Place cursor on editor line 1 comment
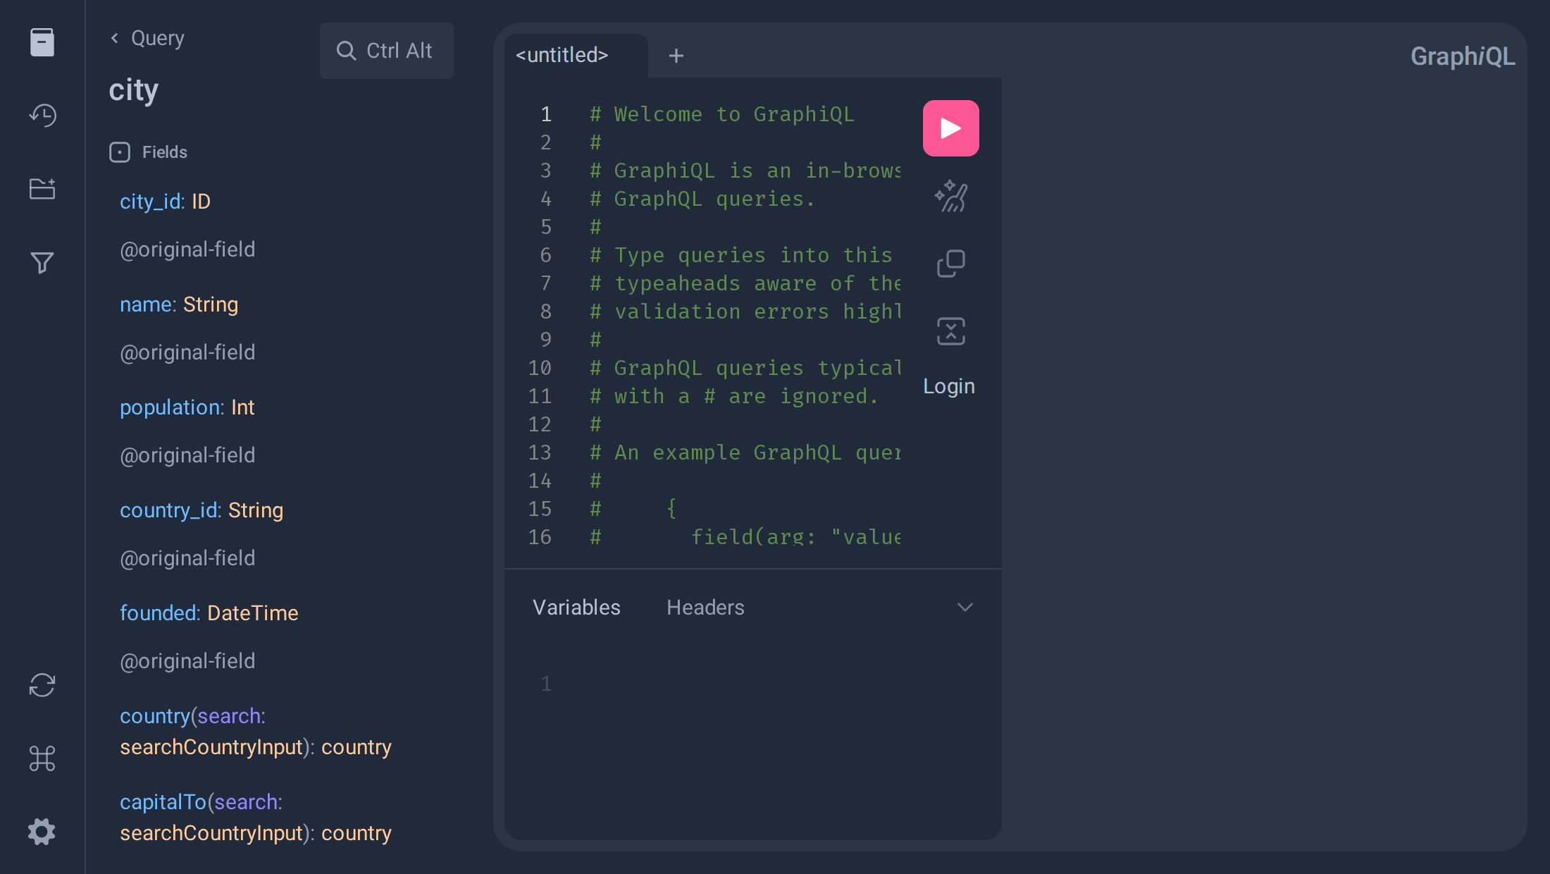The width and height of the screenshot is (1550, 874). point(722,114)
